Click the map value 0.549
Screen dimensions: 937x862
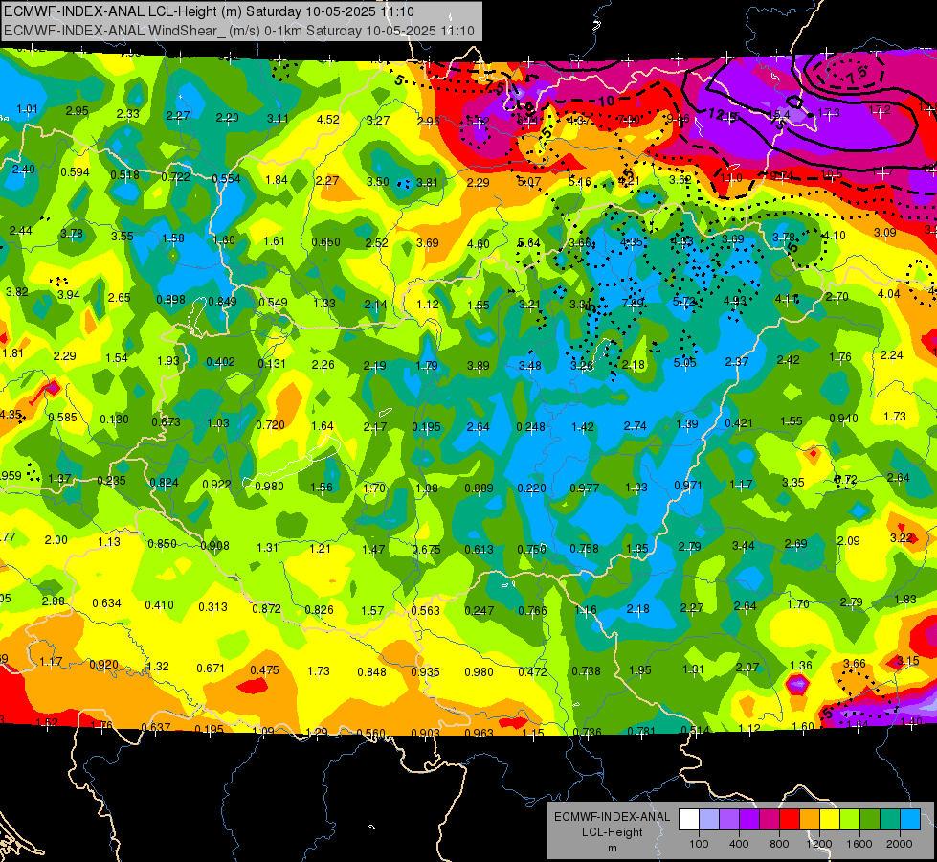pos(273,303)
